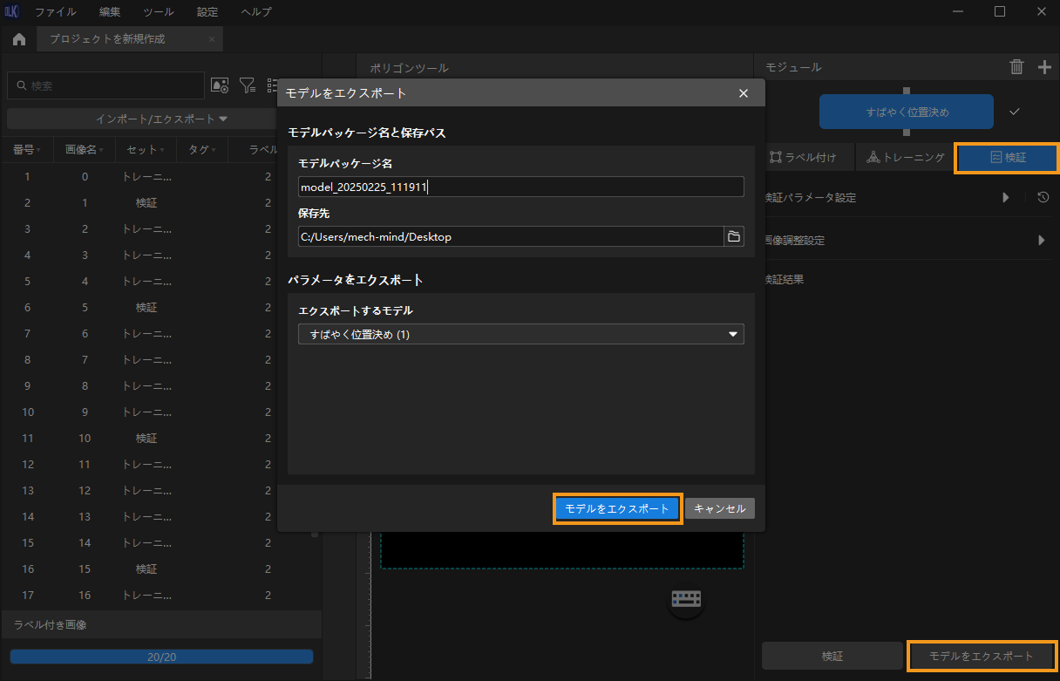This screenshot has width=1060, height=681.
Task: Switch to the トレーニング tab
Action: coord(905,158)
